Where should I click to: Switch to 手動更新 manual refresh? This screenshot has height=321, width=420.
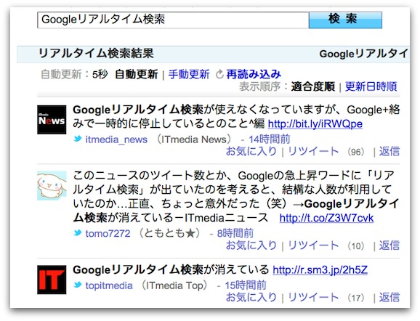tap(189, 74)
